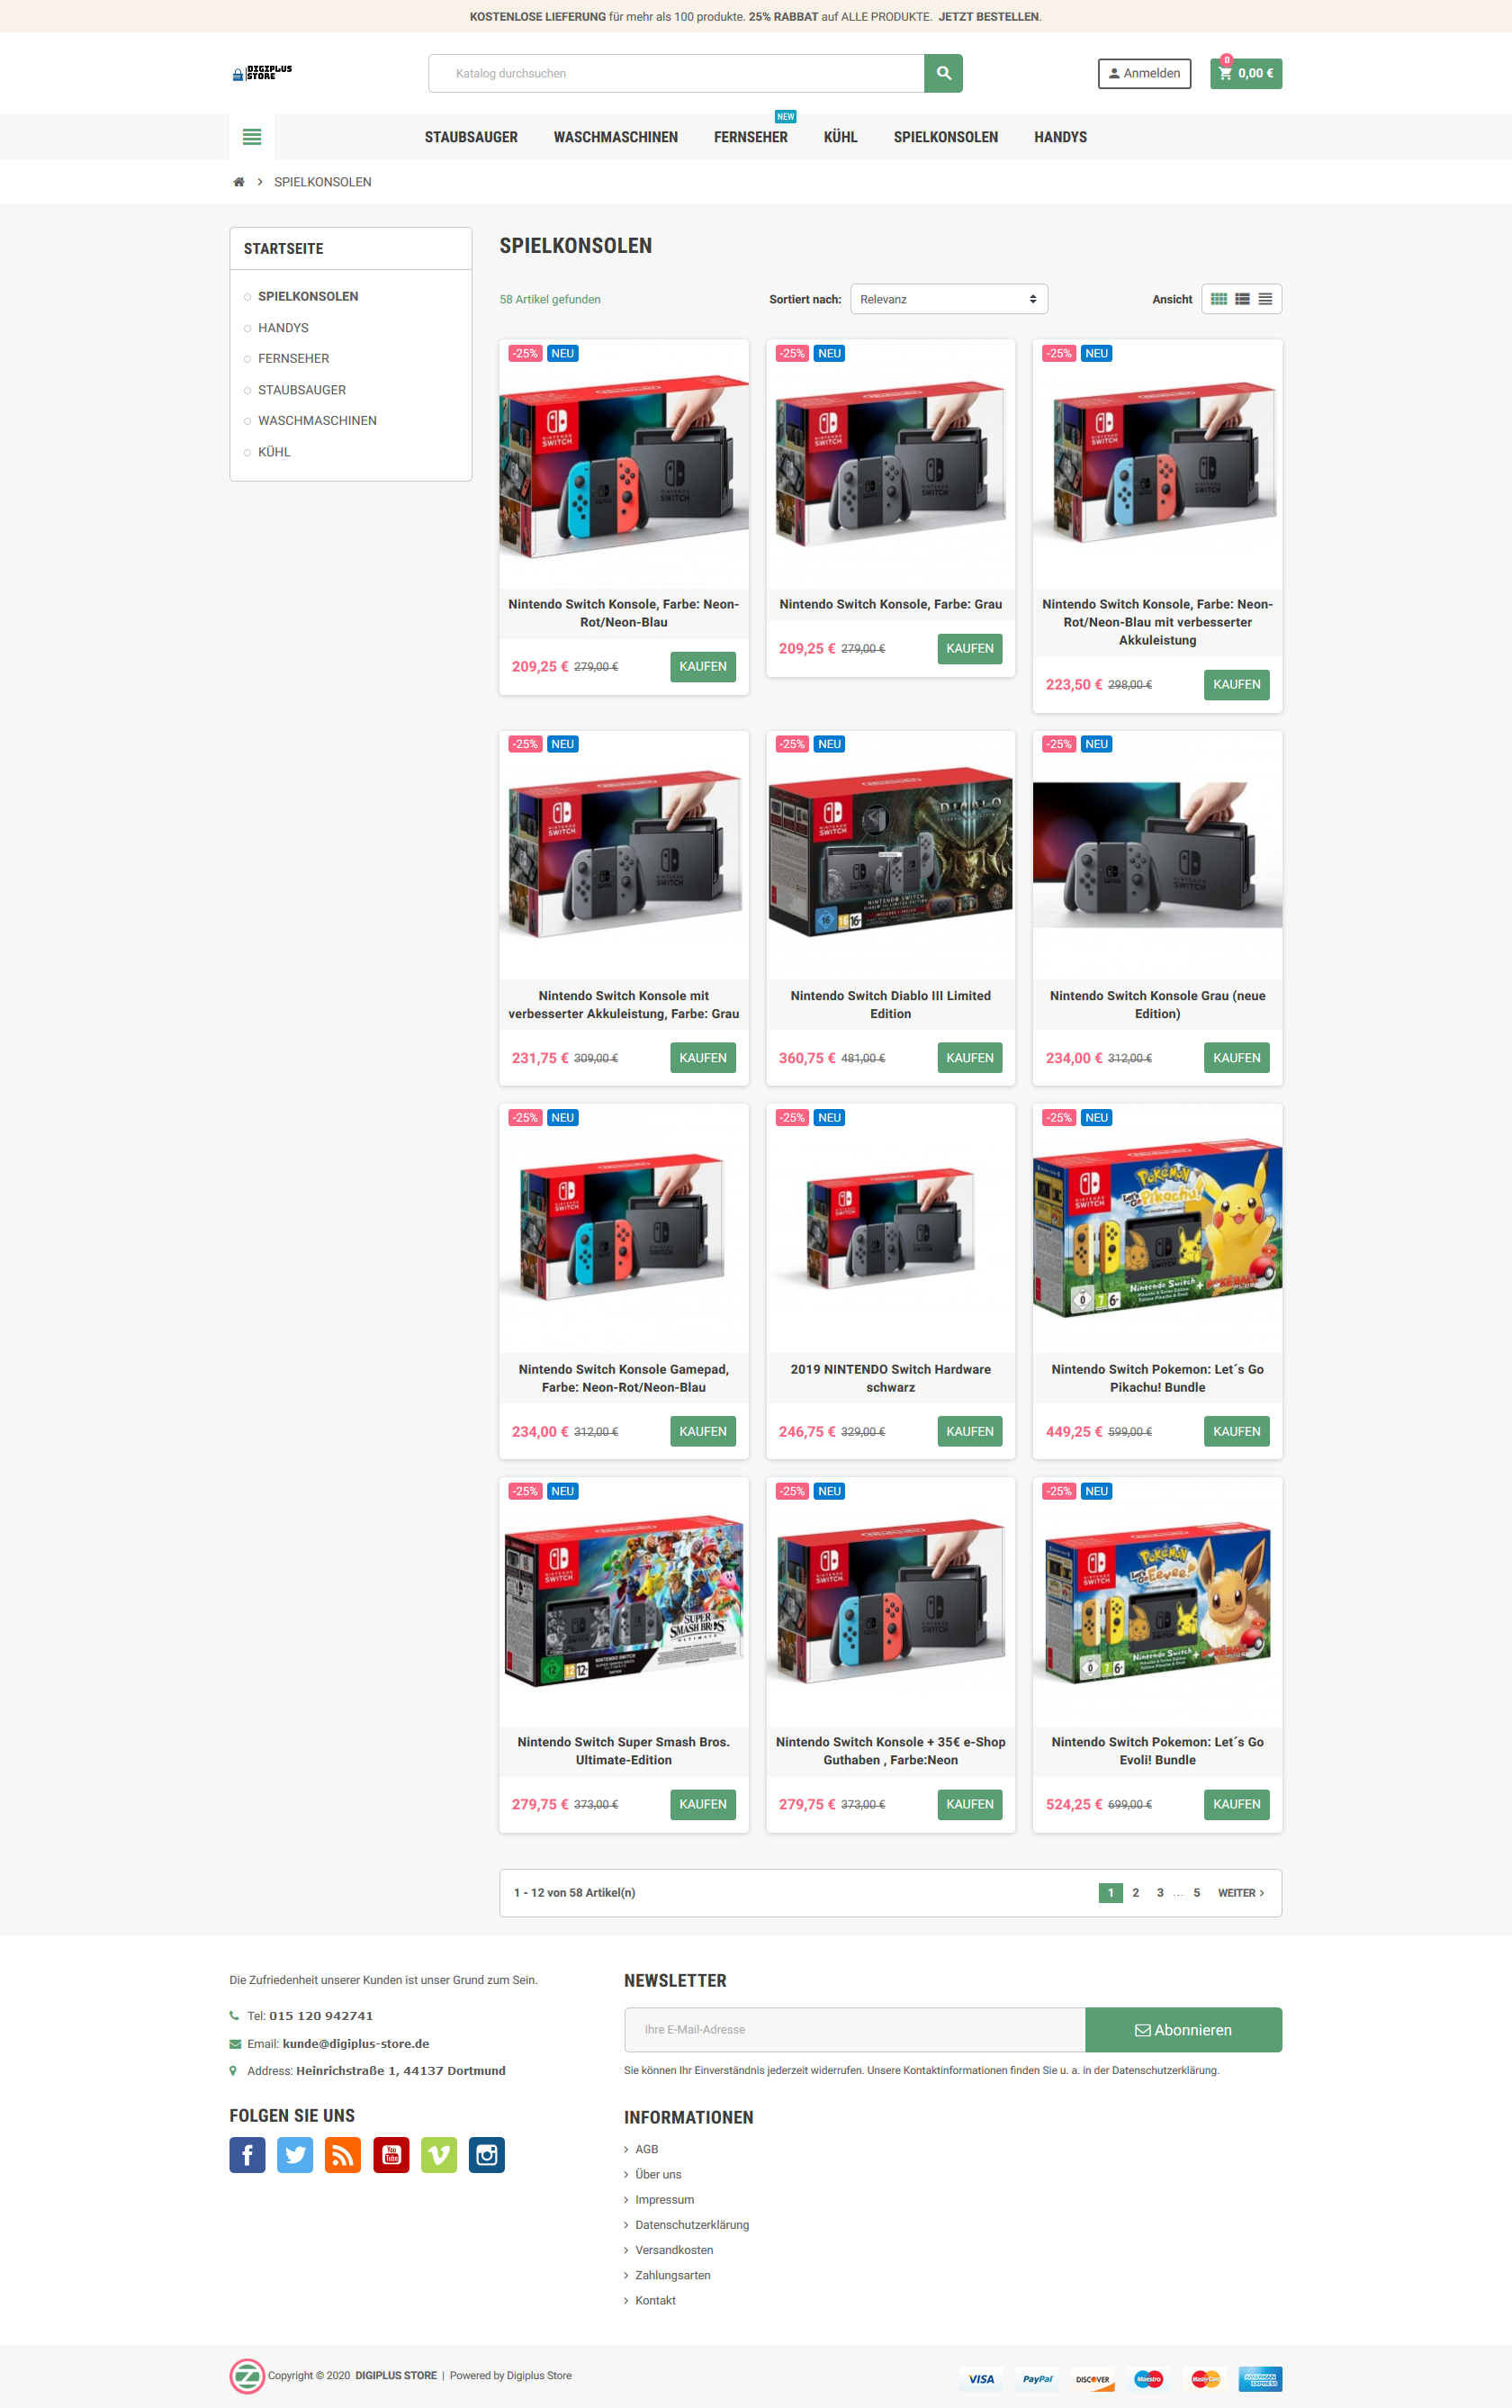The image size is (1512, 2408).
Task: Click the Discover payment icon
Action: 1093,2379
